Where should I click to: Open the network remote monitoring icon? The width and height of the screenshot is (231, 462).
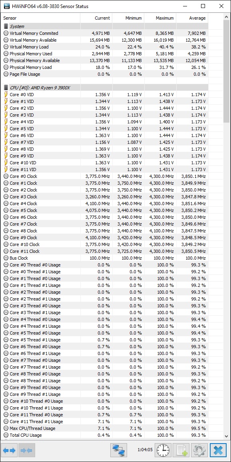119,450
